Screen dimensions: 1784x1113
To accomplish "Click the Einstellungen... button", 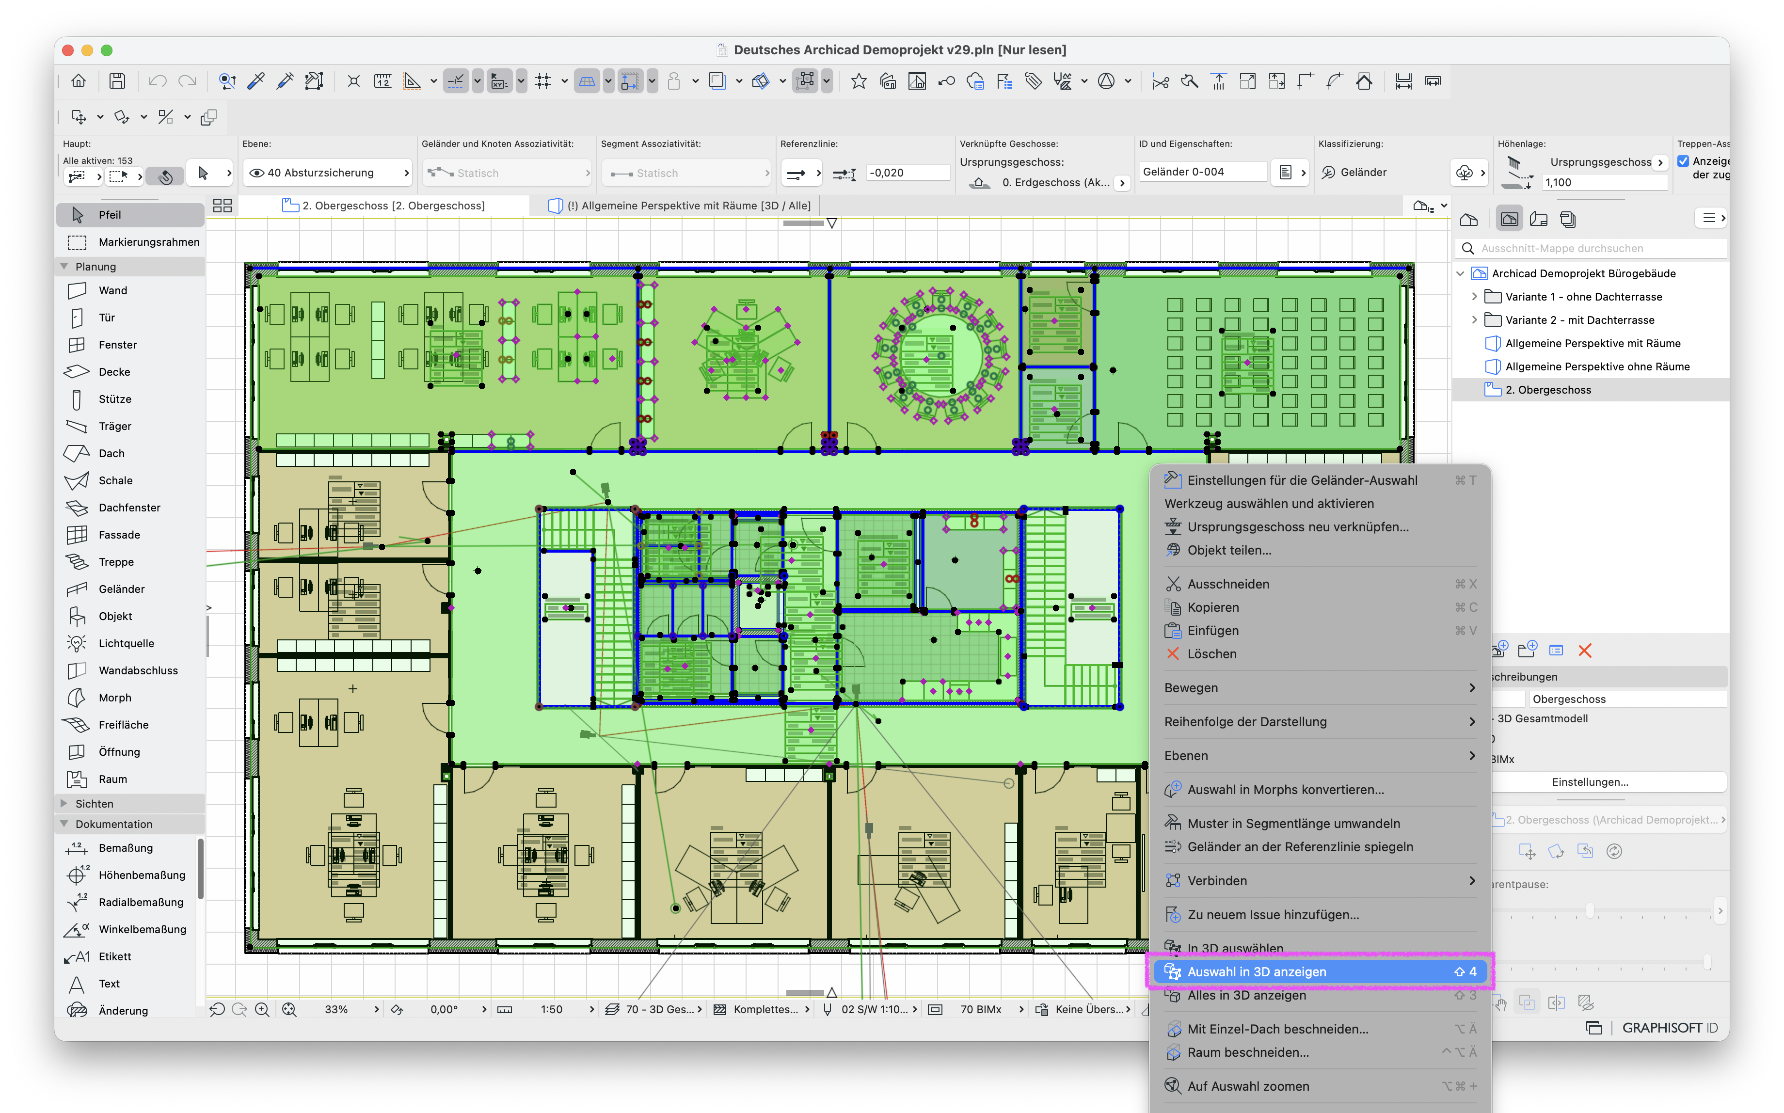I will coord(1590,782).
